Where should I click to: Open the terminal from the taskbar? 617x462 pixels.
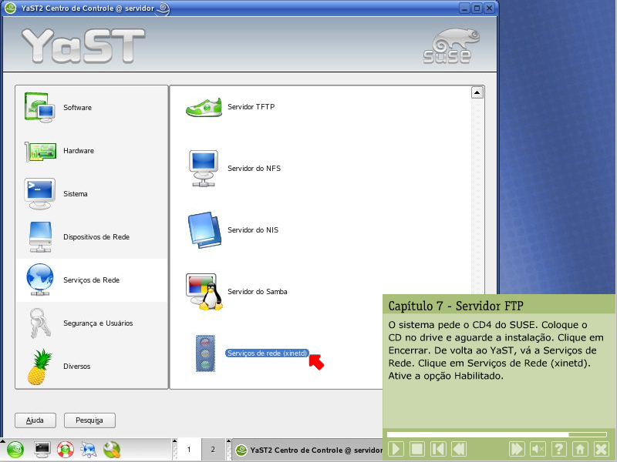(42, 450)
